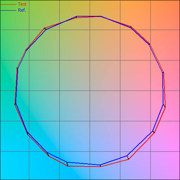This screenshot has height=180, width=180.
Task: Select the red horizontal bottom edge of Test polygon
Action: tap(84, 166)
